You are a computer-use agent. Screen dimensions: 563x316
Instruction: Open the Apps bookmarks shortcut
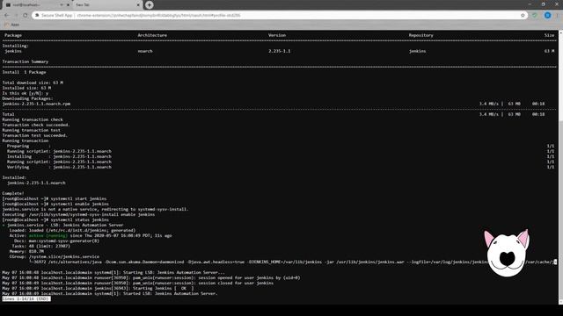11,25
